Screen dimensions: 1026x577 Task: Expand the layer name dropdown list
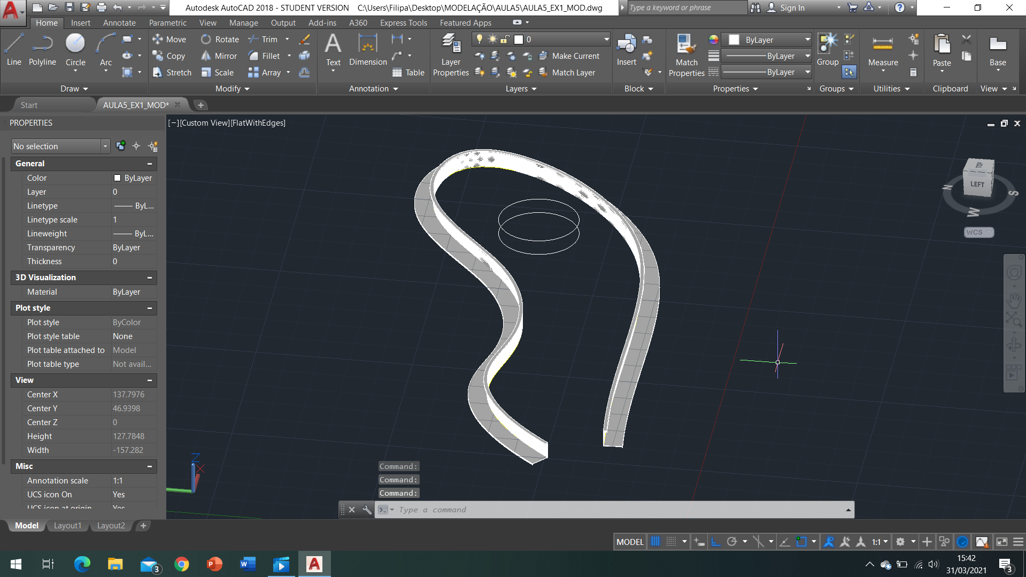tap(606, 39)
